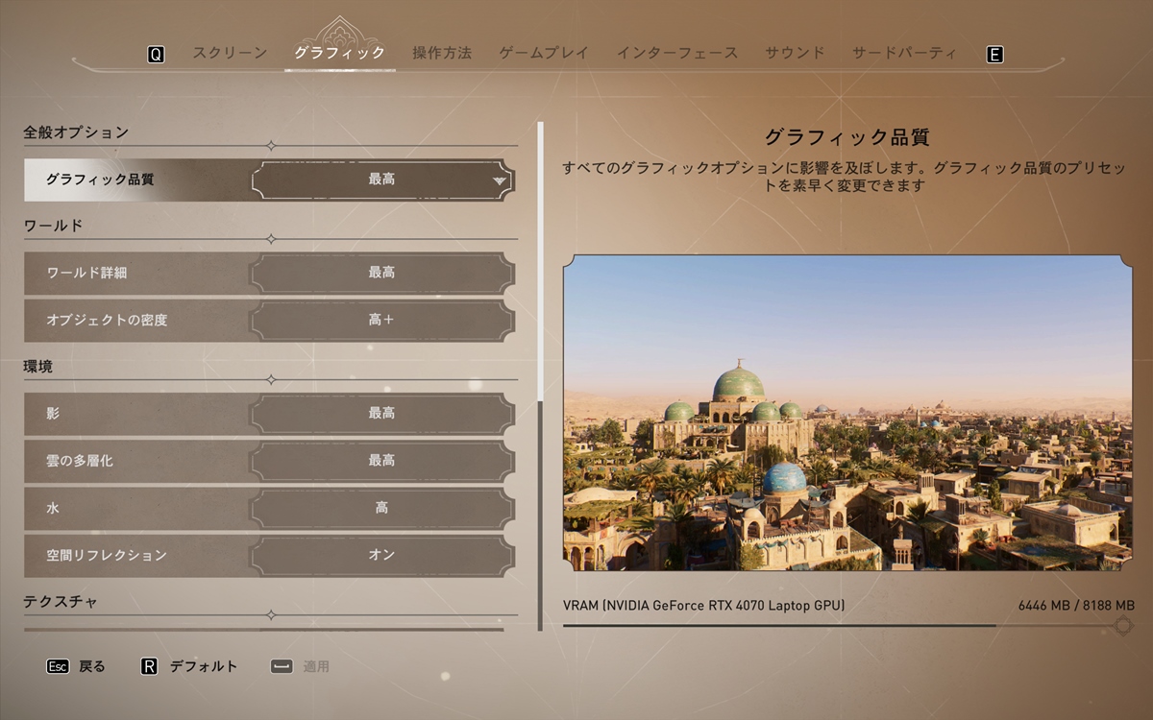Select the 影 row label
The height and width of the screenshot is (720, 1153).
(53, 413)
